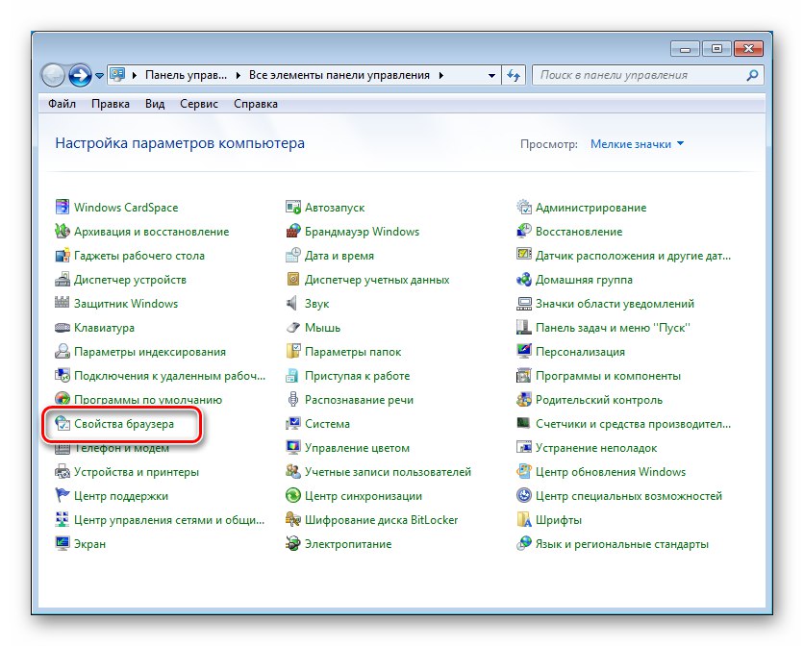
Task: Open Язык и региональные стандарты link
Action: [x=622, y=543]
